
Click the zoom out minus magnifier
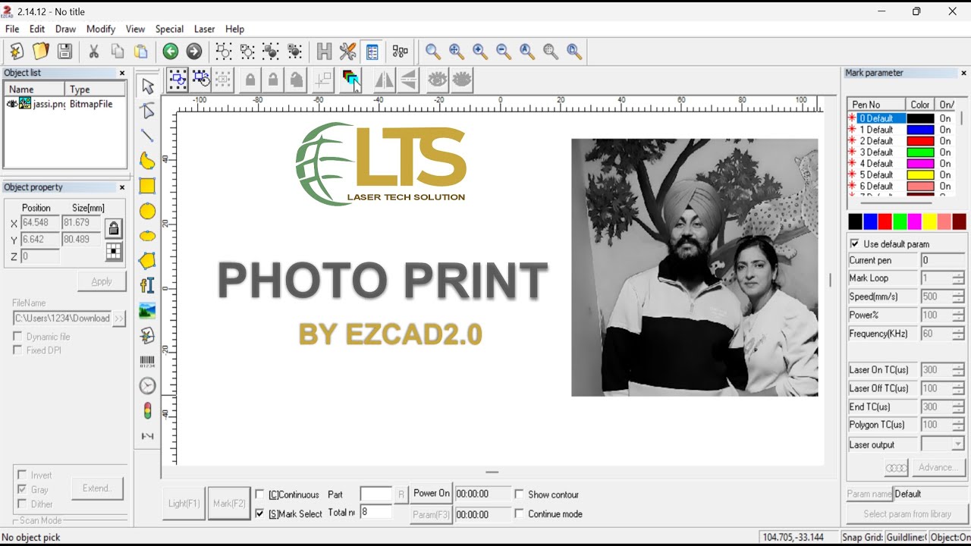(504, 51)
